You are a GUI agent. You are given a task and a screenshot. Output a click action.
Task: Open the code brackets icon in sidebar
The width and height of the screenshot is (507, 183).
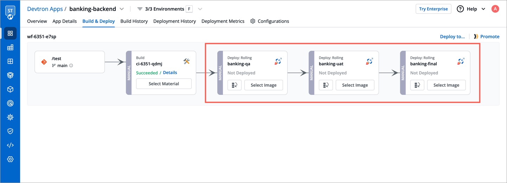pos(10,145)
